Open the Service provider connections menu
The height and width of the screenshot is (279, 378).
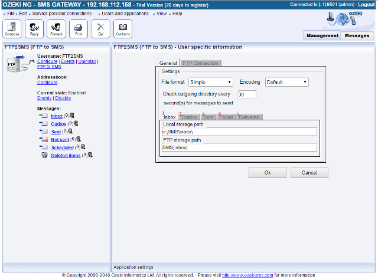click(62, 14)
